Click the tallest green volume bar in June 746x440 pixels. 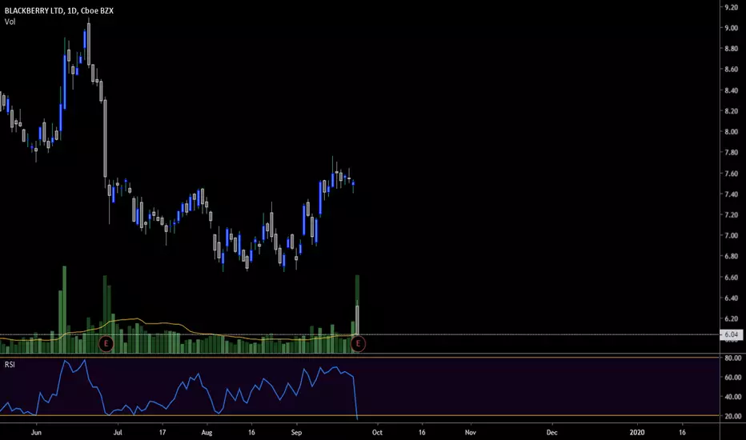(x=65, y=309)
